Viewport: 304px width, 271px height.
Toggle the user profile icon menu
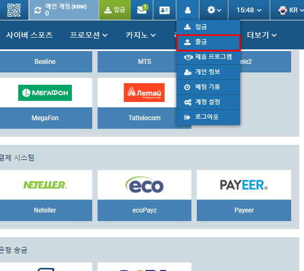(188, 10)
